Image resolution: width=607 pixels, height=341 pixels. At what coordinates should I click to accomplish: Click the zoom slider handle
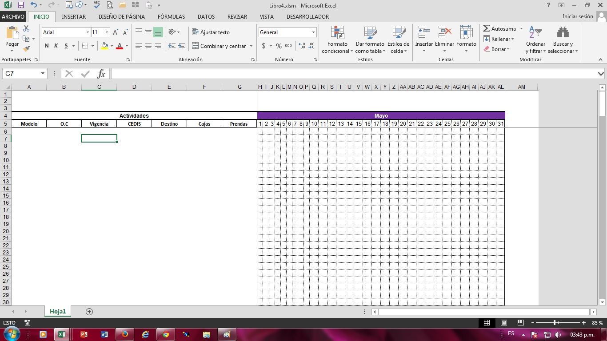tap(555, 323)
